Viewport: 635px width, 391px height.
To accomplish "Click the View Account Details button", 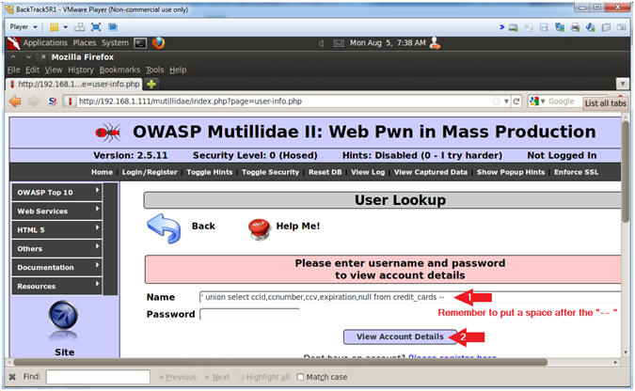I will 400,336.
